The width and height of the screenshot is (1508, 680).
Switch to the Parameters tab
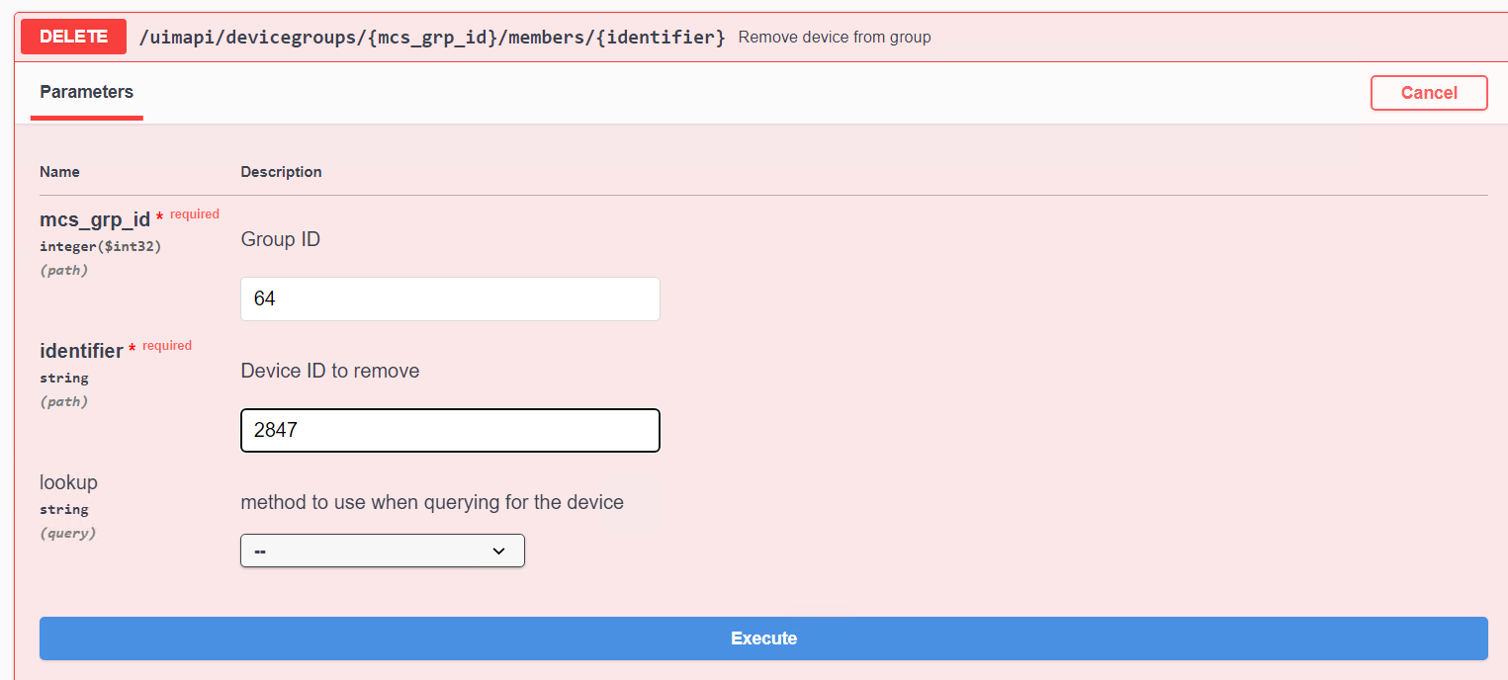(x=86, y=92)
